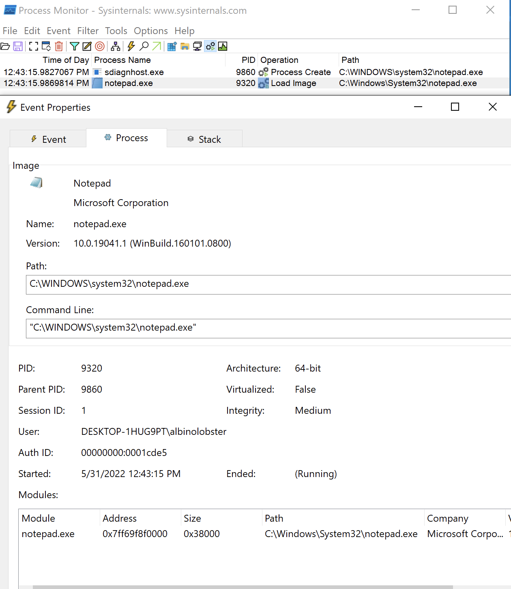Switch to the Stack tab
This screenshot has height=589, width=511.
point(204,139)
